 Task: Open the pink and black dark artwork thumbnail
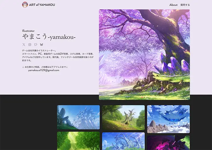(168, 143)
